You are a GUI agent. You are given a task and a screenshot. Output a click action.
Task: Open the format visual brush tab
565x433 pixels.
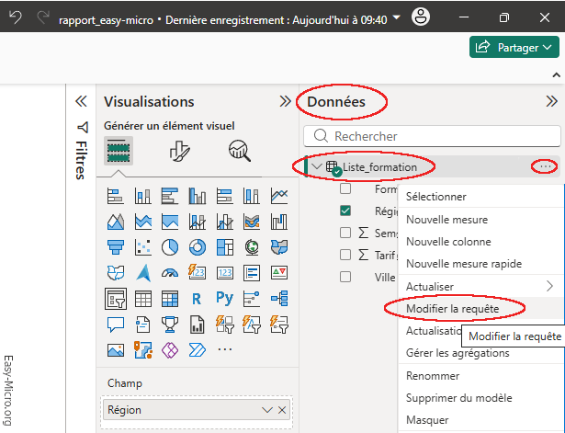click(x=180, y=151)
